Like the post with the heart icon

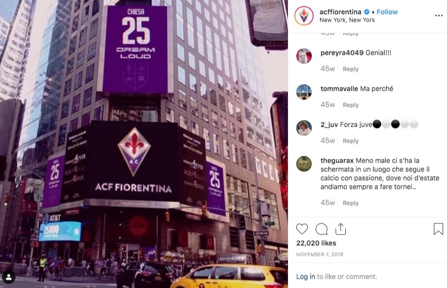point(302,229)
